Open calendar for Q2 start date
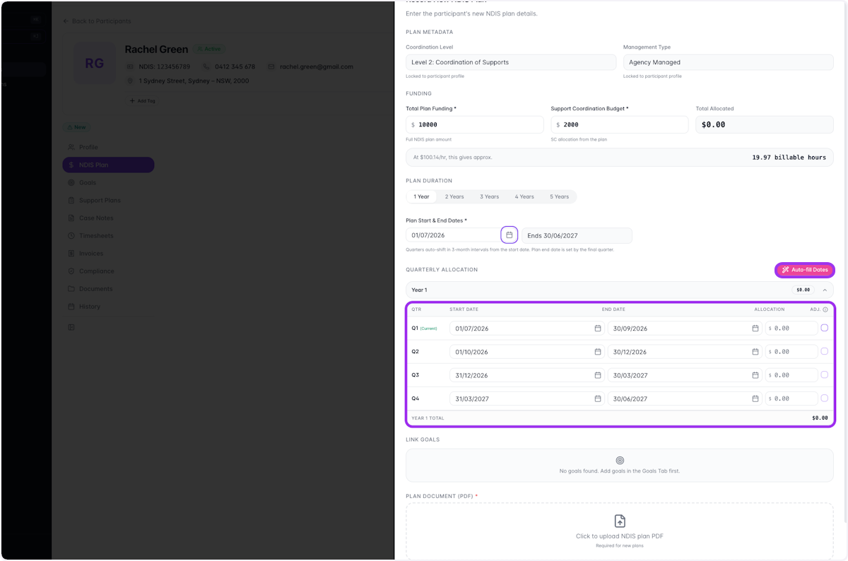 (598, 352)
